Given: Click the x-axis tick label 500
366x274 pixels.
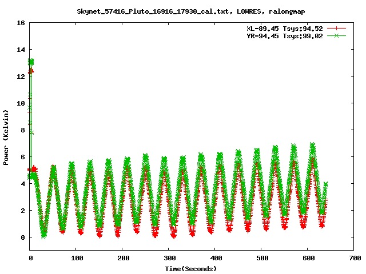Looking at the screenshot, I should [x=262, y=258].
